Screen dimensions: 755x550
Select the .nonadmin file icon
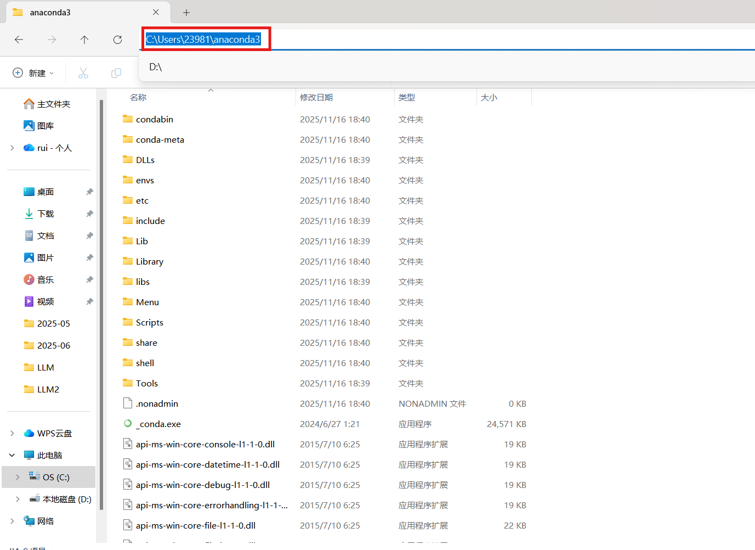(128, 403)
